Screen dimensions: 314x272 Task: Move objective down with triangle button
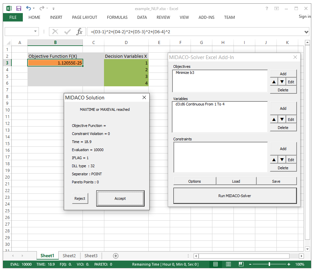coord(282,82)
